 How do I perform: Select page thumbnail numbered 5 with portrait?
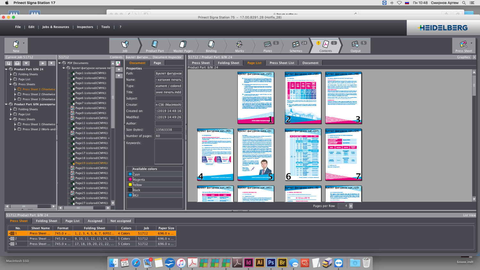click(x=256, y=155)
